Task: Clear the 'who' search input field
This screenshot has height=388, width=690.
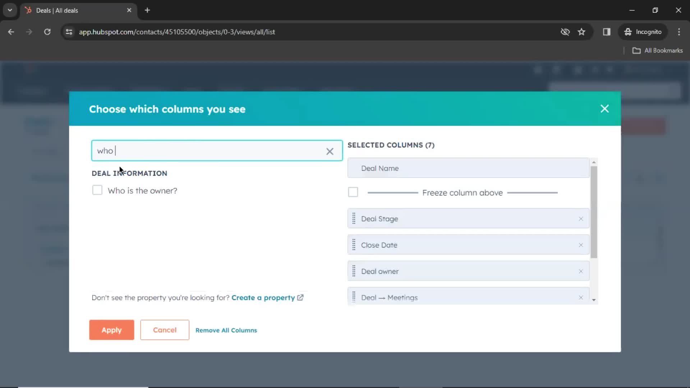Action: [x=330, y=151]
